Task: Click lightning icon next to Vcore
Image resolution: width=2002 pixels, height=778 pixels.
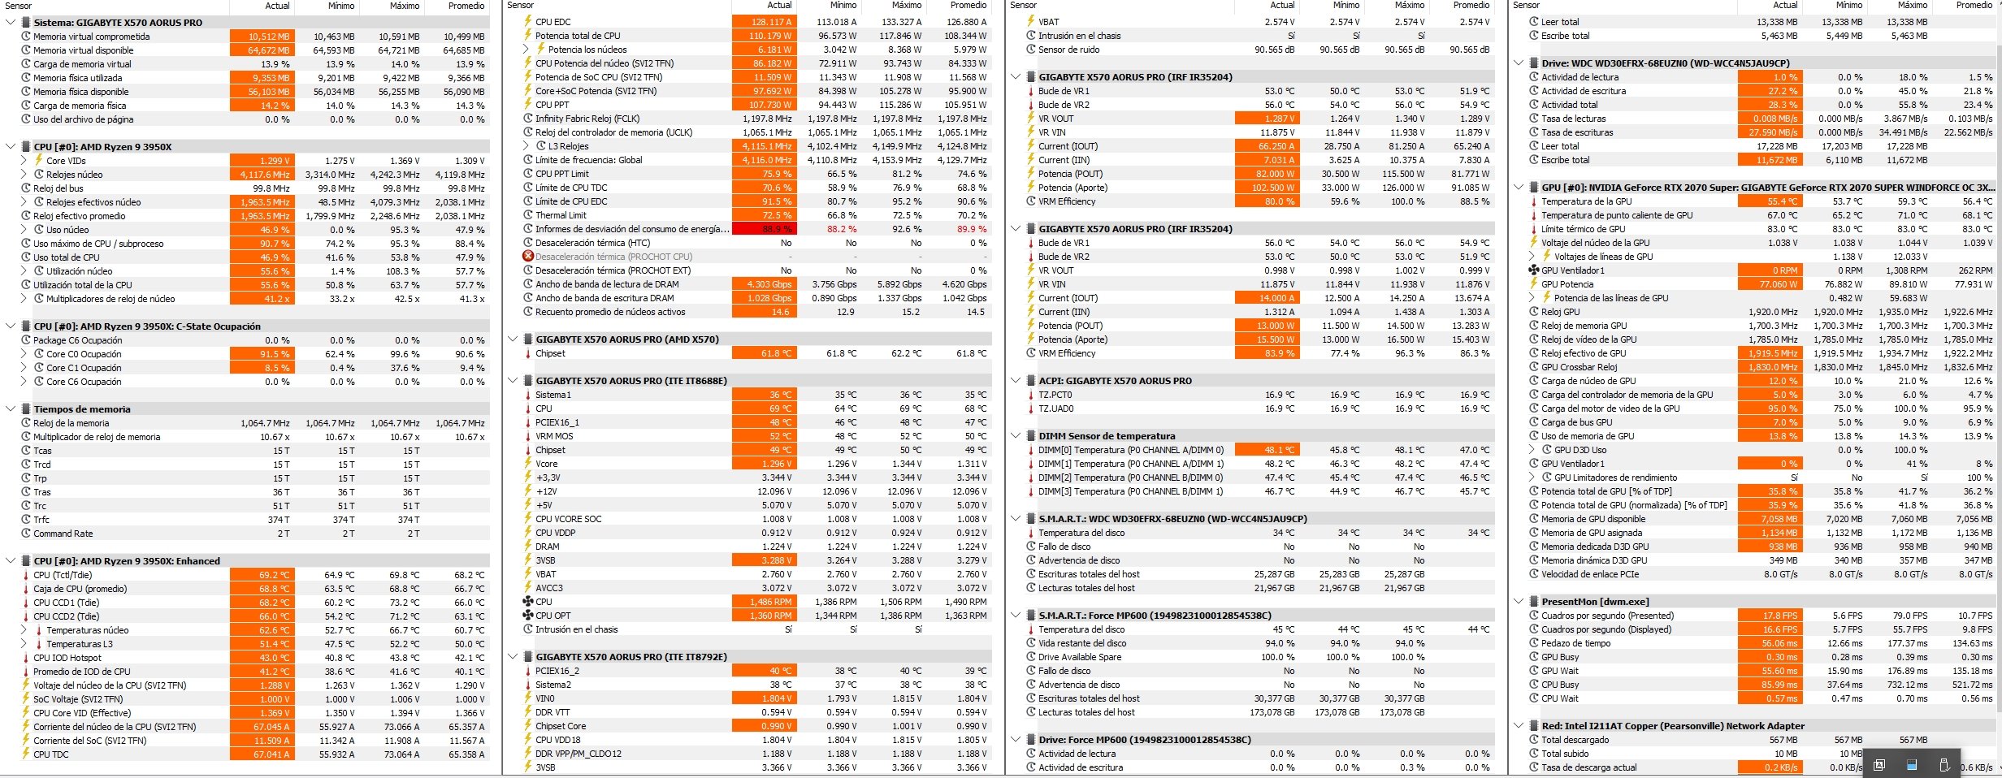Action: point(528,464)
